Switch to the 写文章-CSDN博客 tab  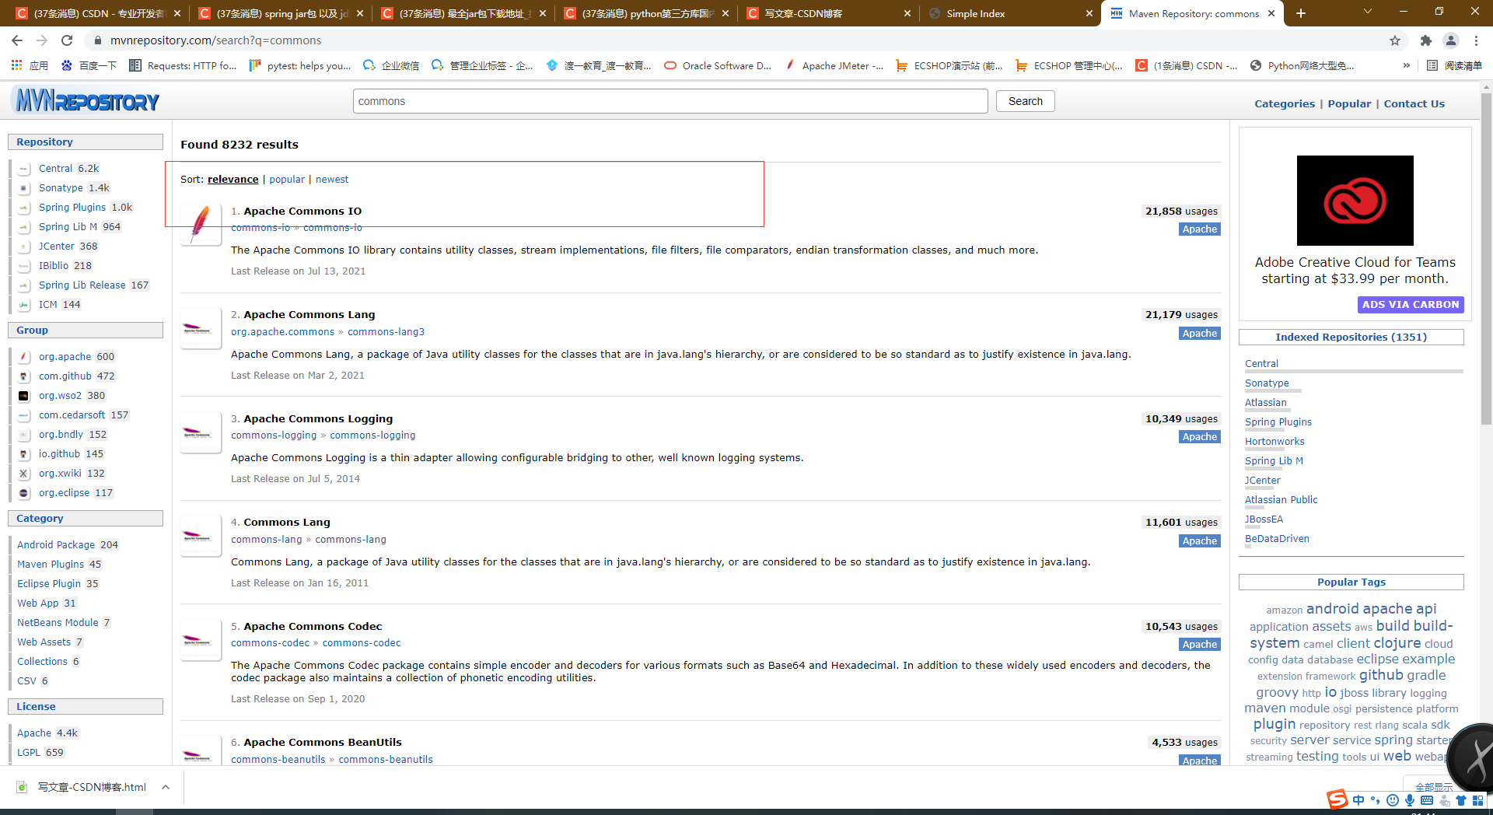(x=829, y=13)
